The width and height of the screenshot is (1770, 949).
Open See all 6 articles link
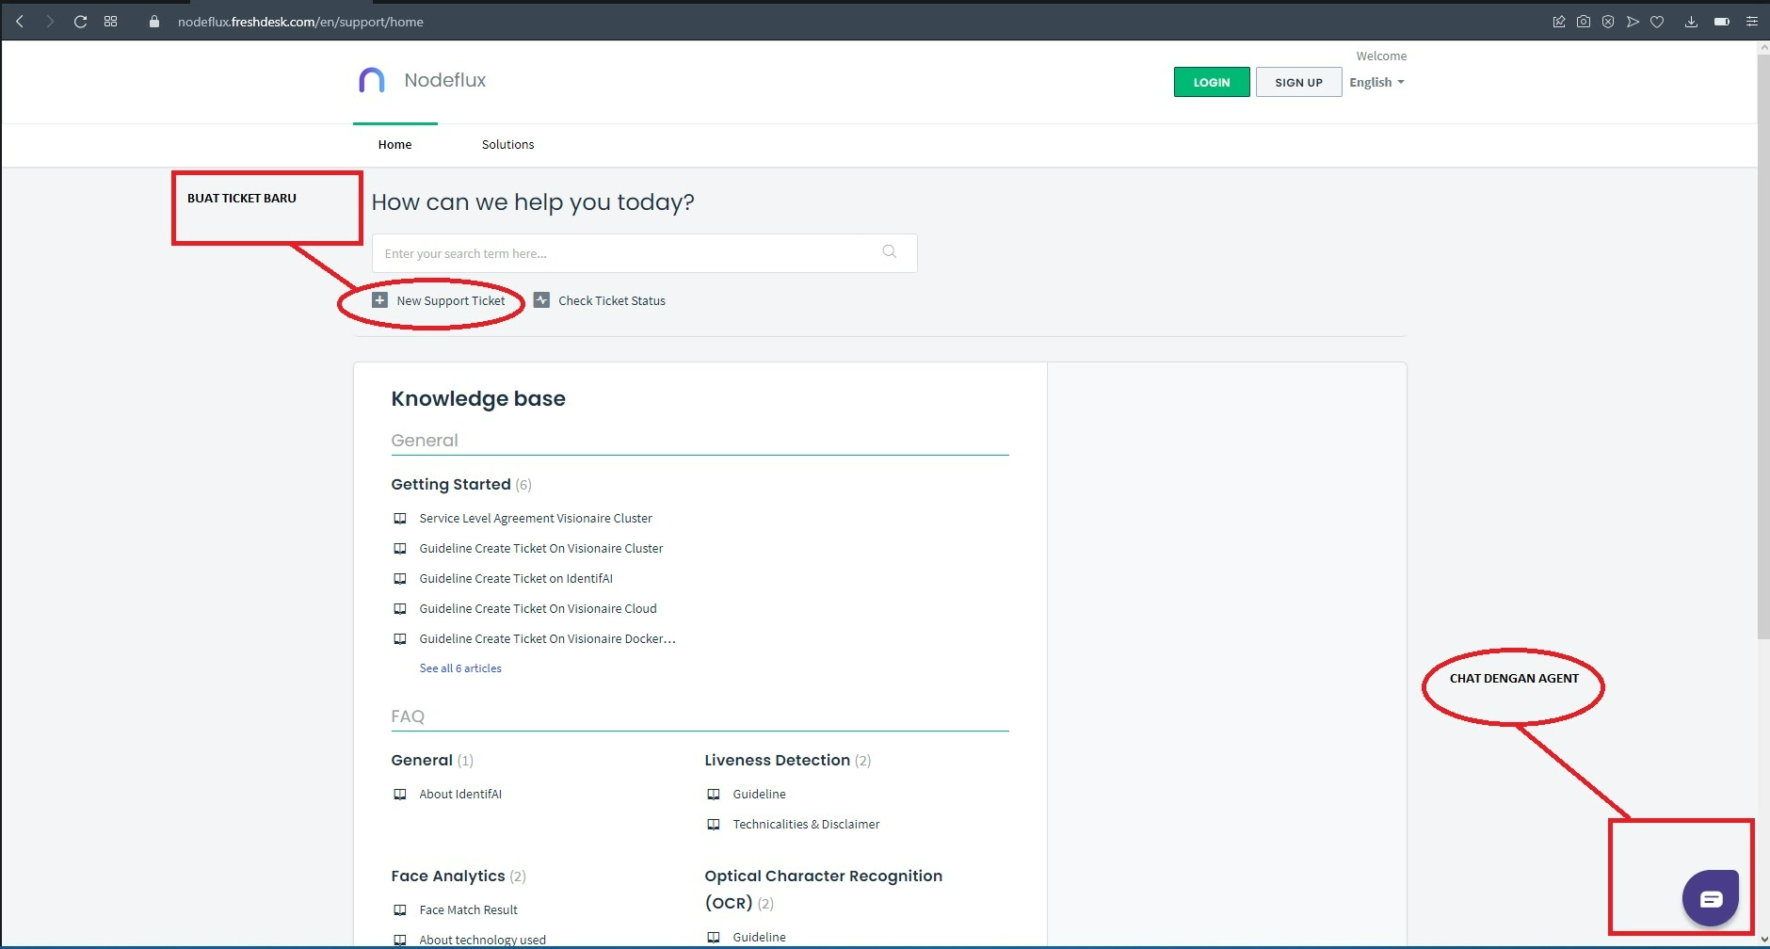[x=460, y=668]
